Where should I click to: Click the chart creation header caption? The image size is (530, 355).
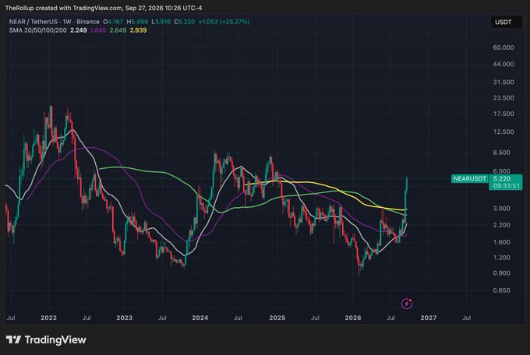click(104, 8)
